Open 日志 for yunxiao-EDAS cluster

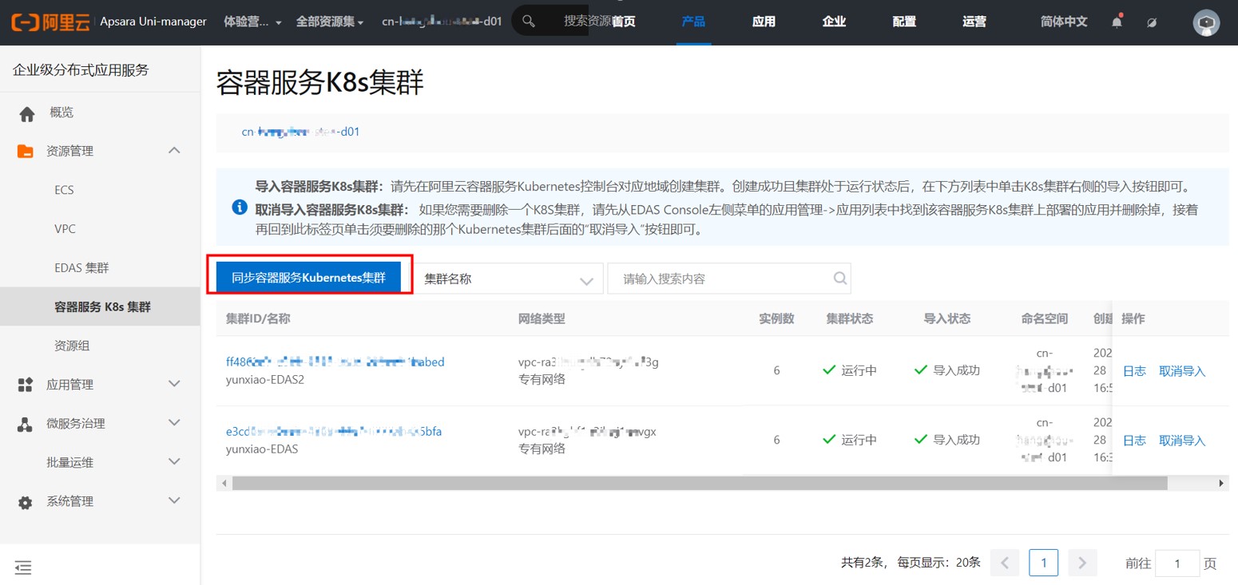tap(1134, 441)
